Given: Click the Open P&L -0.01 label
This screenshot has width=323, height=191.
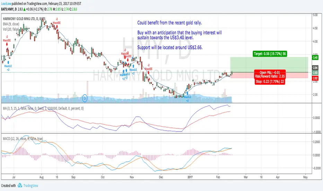Looking at the screenshot, I should [x=270, y=72].
